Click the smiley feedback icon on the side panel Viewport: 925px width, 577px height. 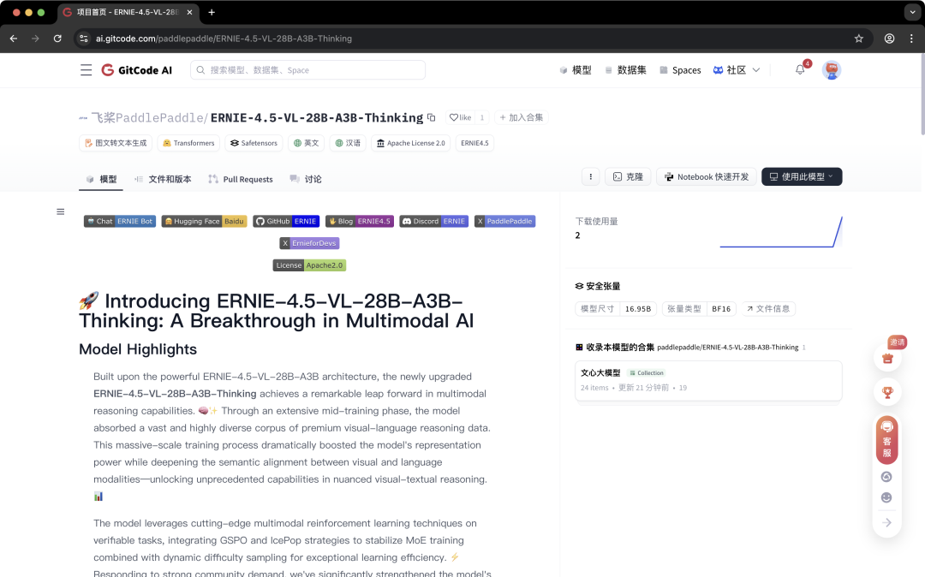[x=886, y=497]
